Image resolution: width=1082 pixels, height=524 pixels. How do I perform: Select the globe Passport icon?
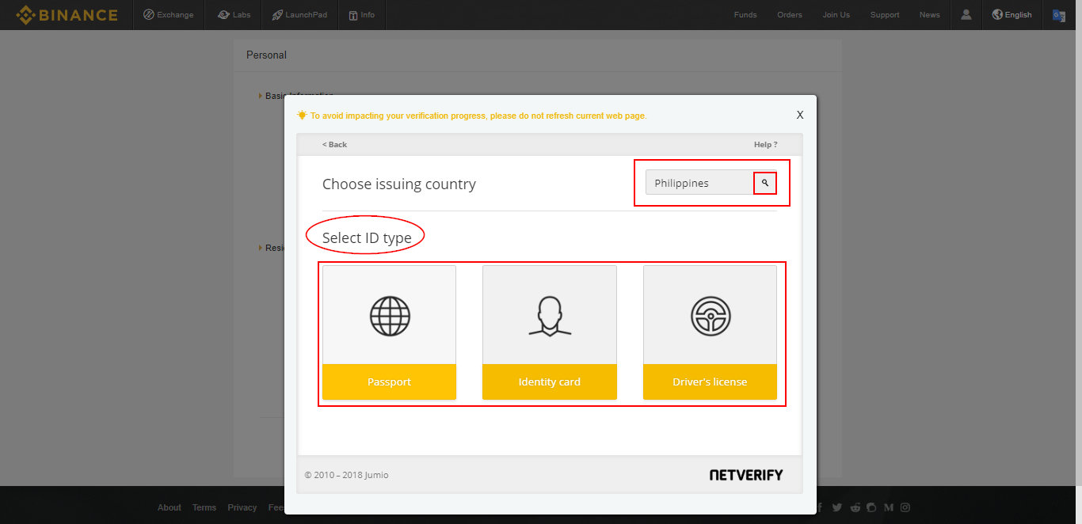(390, 316)
